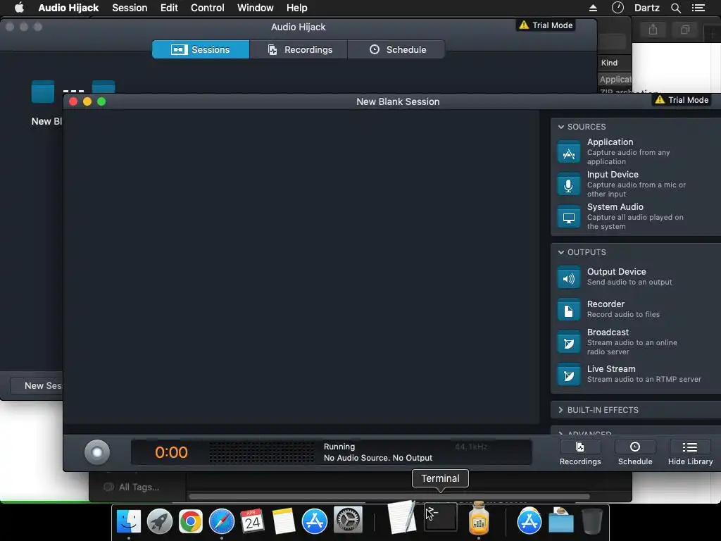Click the Kind column header in Finder
Screen dimensions: 721x541
pos(609,63)
